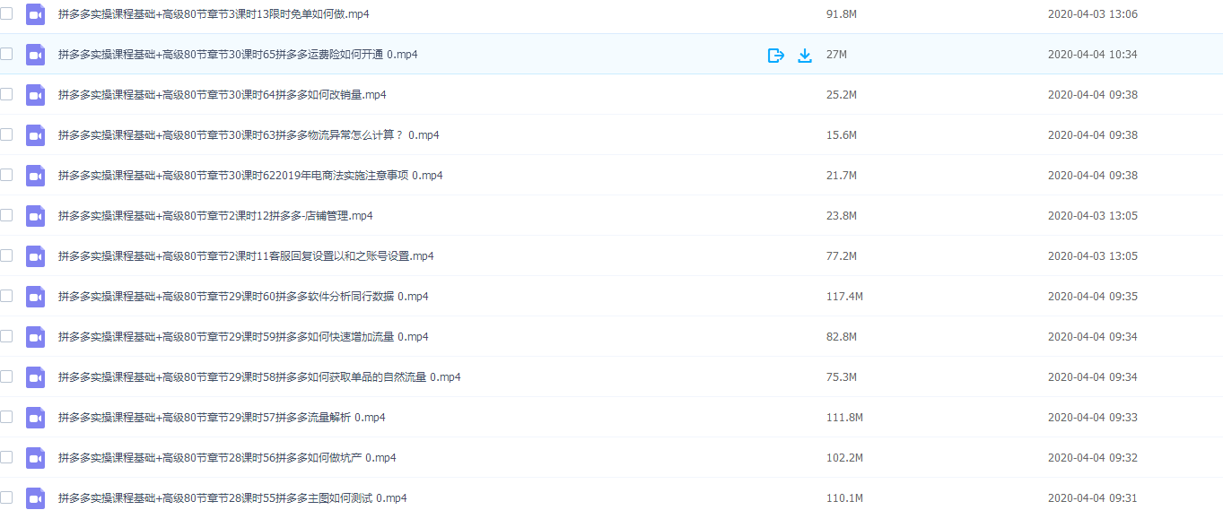Select the checkbox of 课时56拼多多如何做坑产

click(x=6, y=457)
